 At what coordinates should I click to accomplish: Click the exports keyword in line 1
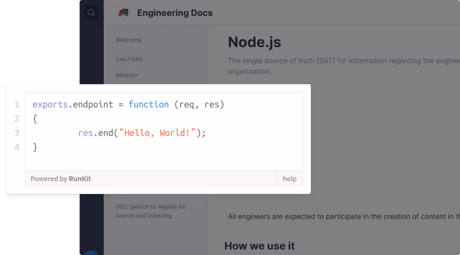coord(50,104)
